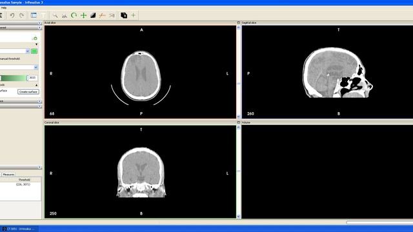Click the Volume pane title

pos(246,122)
